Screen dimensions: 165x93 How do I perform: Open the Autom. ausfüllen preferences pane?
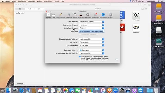[x=61, y=16]
